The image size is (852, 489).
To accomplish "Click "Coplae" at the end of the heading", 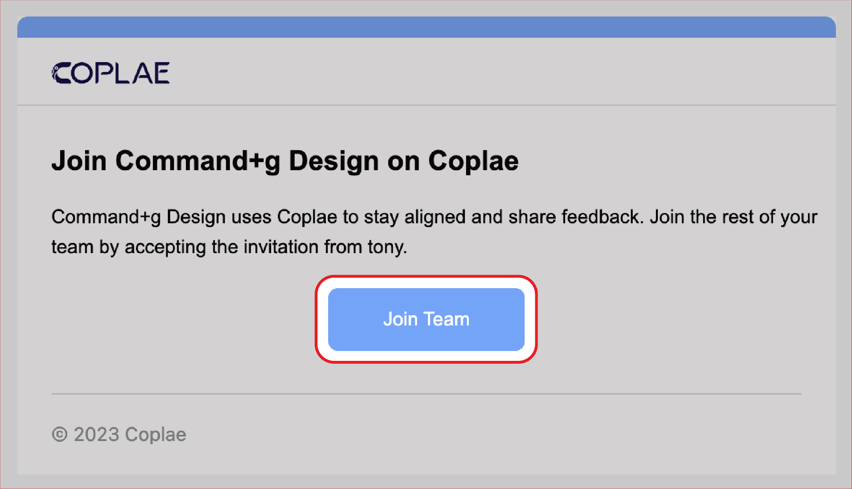I will (473, 161).
